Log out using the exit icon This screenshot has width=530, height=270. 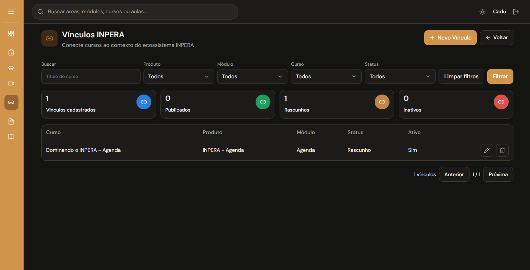coord(516,12)
